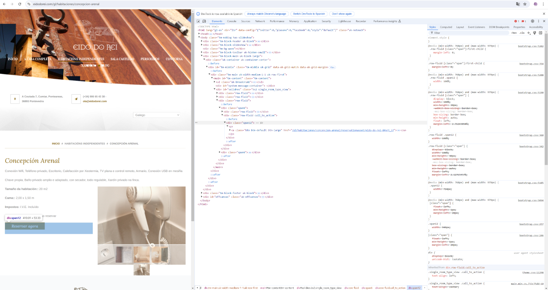The height and width of the screenshot is (290, 548).
Task: Toggle the :hov element state panel
Action: [x=514, y=33]
